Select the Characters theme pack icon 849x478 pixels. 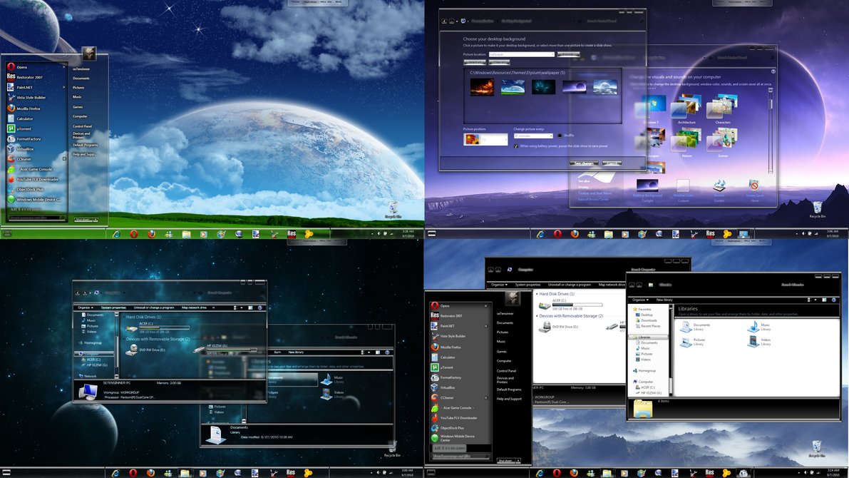point(722,107)
